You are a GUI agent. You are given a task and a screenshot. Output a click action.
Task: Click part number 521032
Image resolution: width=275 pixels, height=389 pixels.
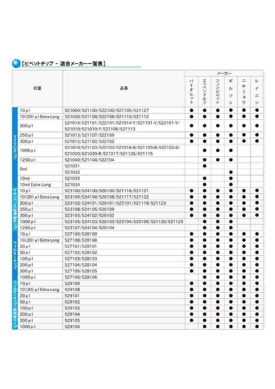(72, 172)
